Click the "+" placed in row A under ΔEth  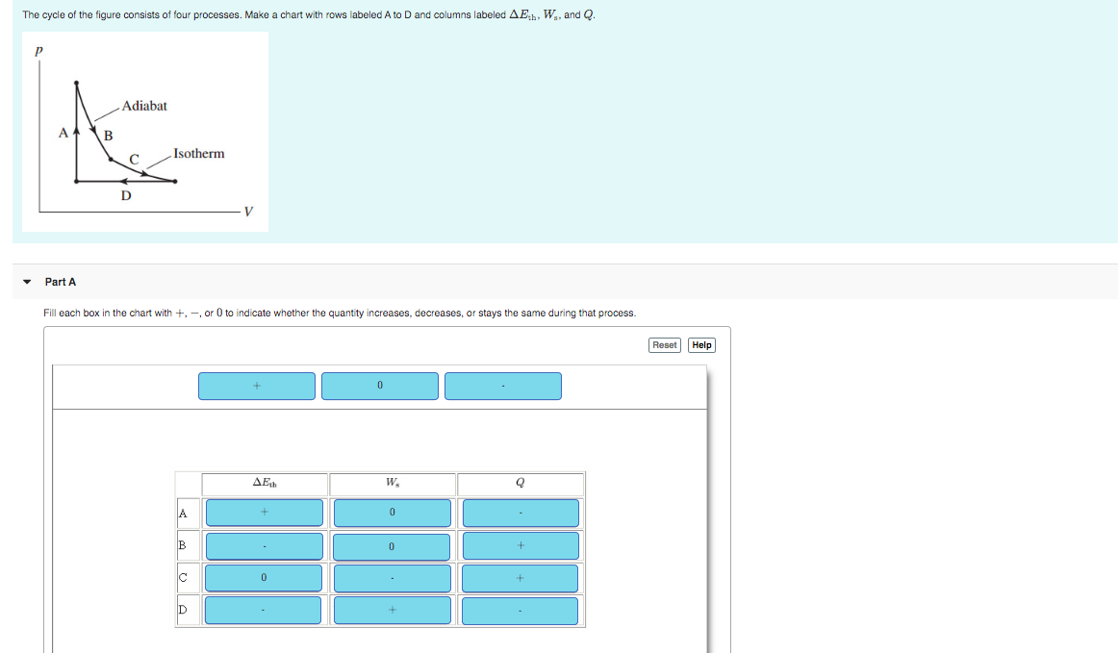tap(263, 513)
